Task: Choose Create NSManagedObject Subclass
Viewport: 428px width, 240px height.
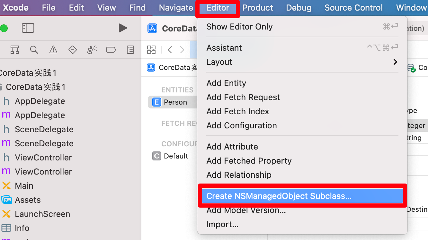Action: point(302,196)
